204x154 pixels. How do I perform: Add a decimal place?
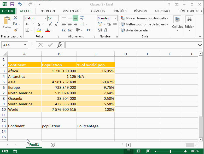pyautogui.click(x=100, y=30)
